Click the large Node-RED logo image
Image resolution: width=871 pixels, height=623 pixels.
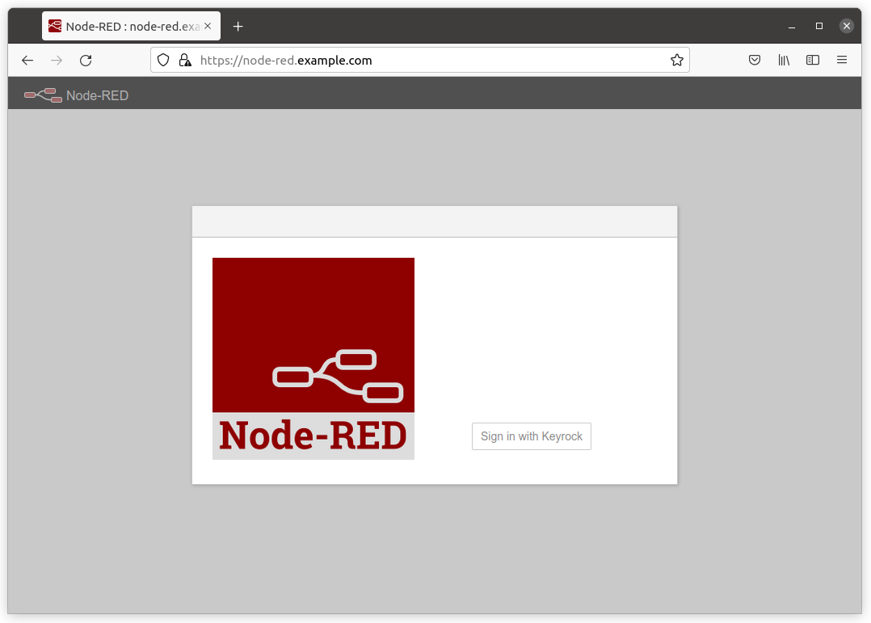click(313, 359)
